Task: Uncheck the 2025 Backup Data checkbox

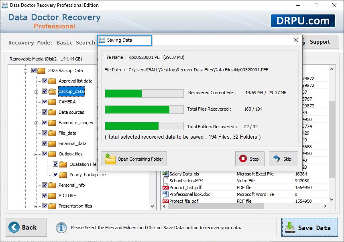Action: coord(34,70)
